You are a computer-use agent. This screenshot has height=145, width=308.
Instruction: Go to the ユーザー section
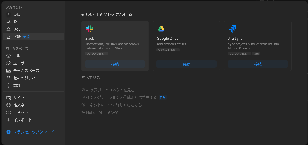coord(34,63)
